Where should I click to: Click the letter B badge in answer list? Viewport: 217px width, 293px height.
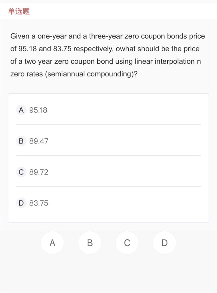click(21, 141)
